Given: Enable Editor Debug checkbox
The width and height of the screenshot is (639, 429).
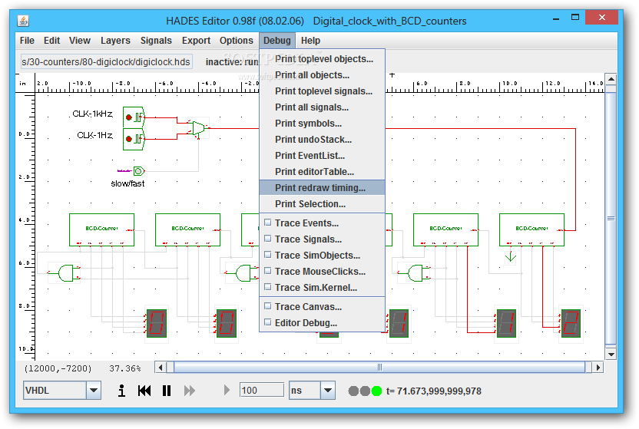Looking at the screenshot, I should 268,322.
